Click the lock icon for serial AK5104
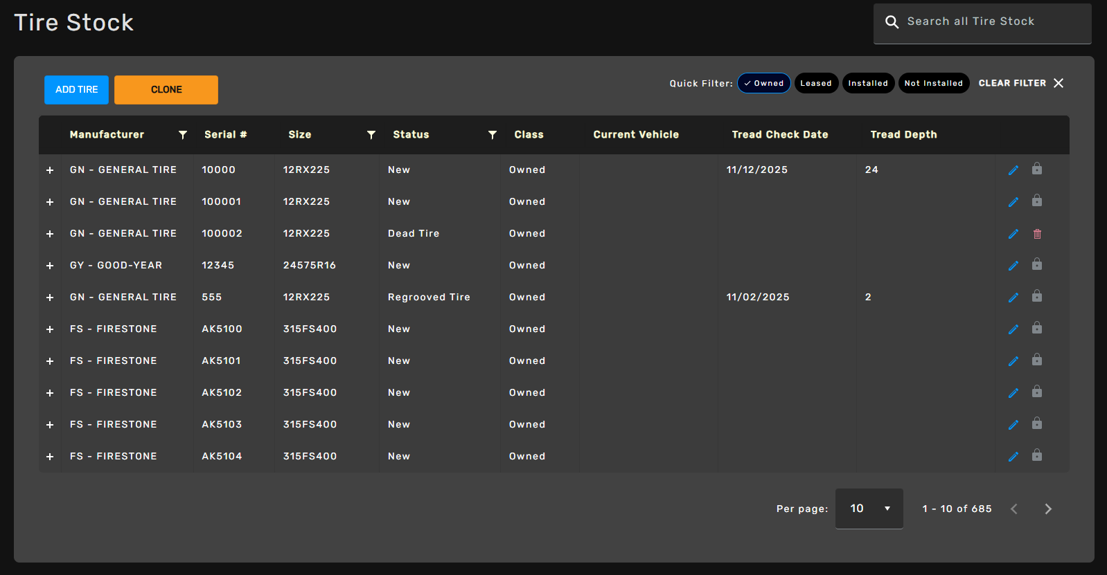This screenshot has width=1107, height=575. coord(1037,456)
